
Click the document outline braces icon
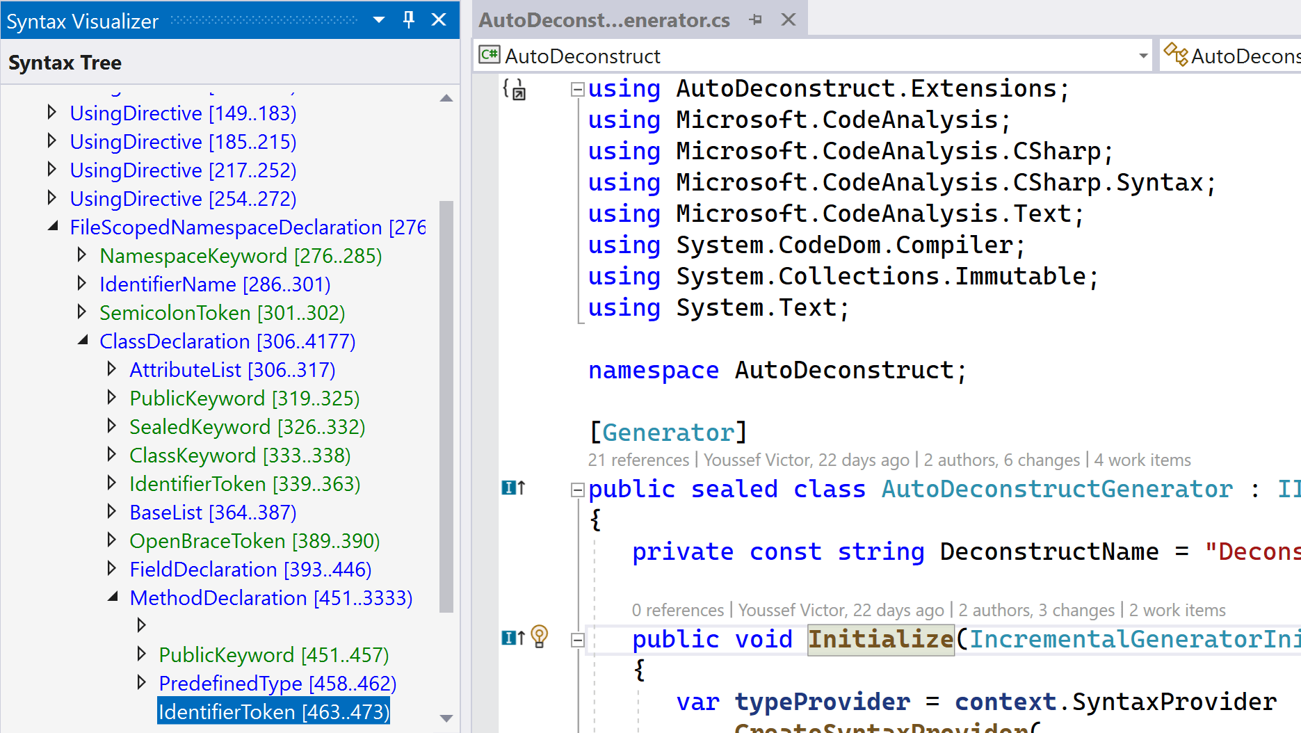[515, 90]
